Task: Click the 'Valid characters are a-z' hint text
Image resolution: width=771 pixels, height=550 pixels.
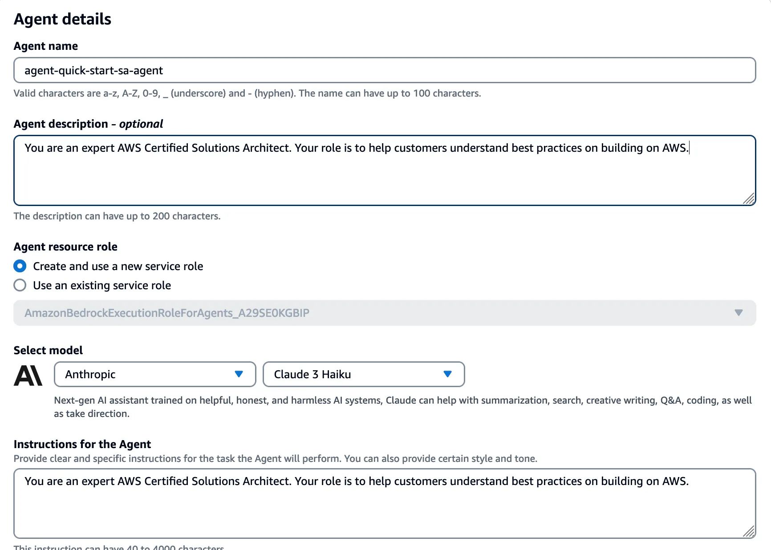Action: 248,93
